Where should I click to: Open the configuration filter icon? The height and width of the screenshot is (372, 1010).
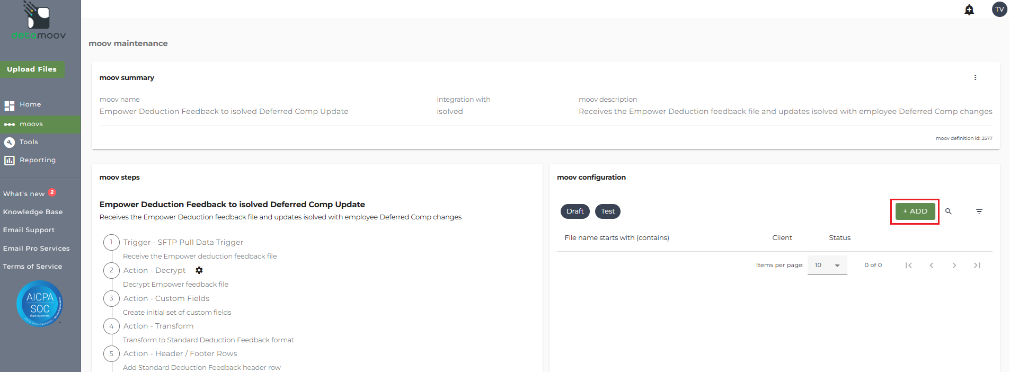(x=979, y=211)
